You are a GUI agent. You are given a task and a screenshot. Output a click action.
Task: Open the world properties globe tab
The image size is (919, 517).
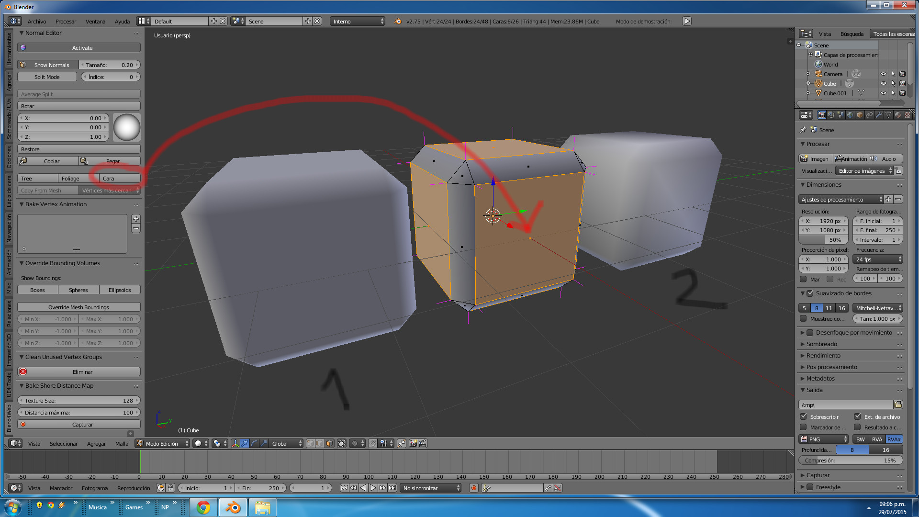(x=850, y=115)
